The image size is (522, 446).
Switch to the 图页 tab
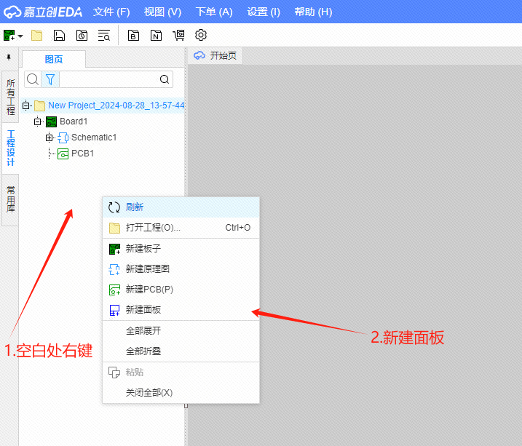54,59
